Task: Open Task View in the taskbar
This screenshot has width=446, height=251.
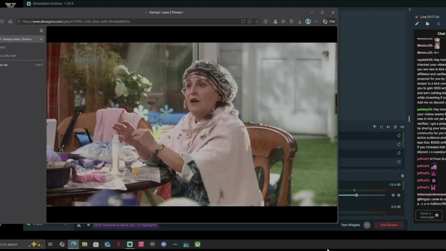Action: (x=50, y=244)
